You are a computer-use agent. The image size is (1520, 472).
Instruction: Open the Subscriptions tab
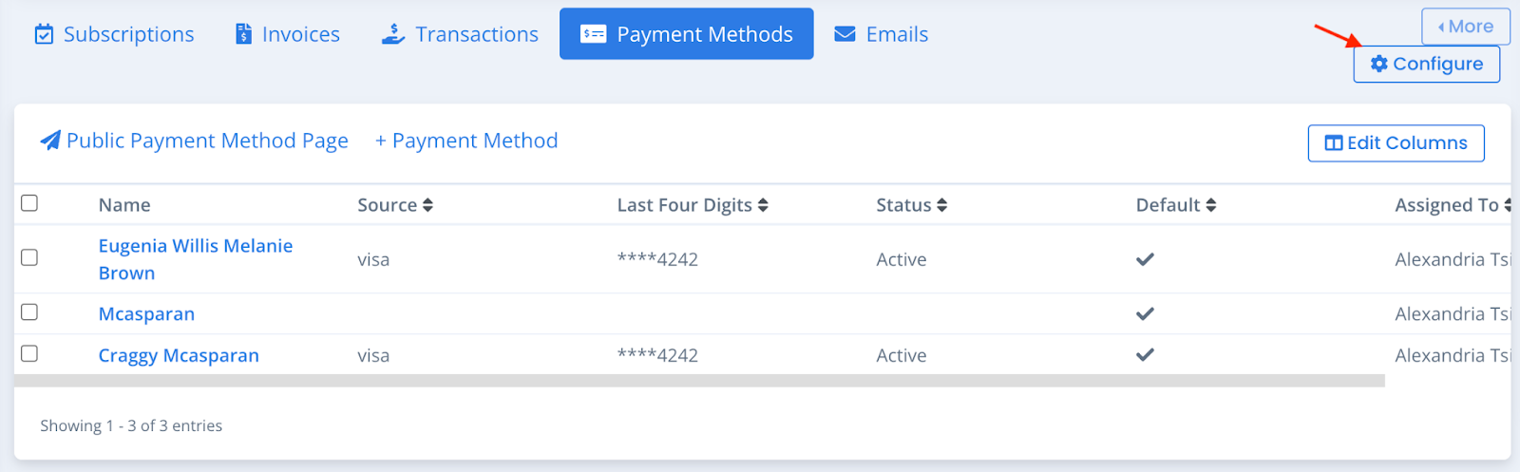[x=114, y=34]
